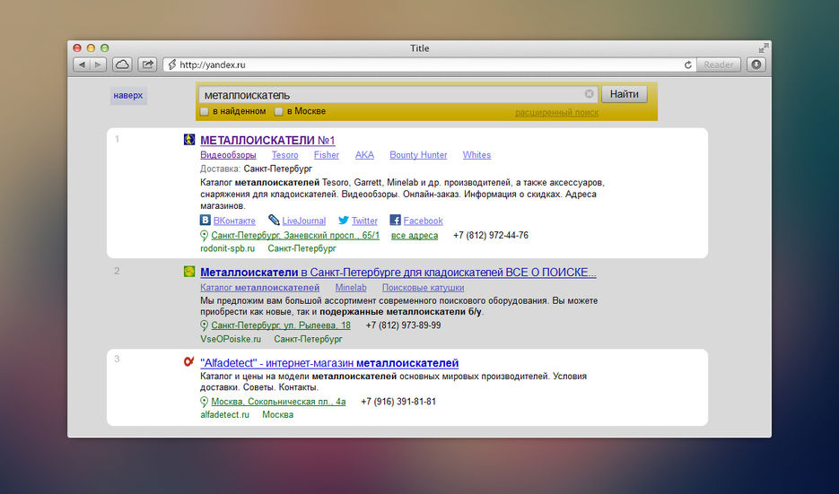The image size is (839, 494).
Task: Open address Санкт-Петербург, ул. Рылеева, 18
Action: pyautogui.click(x=281, y=325)
